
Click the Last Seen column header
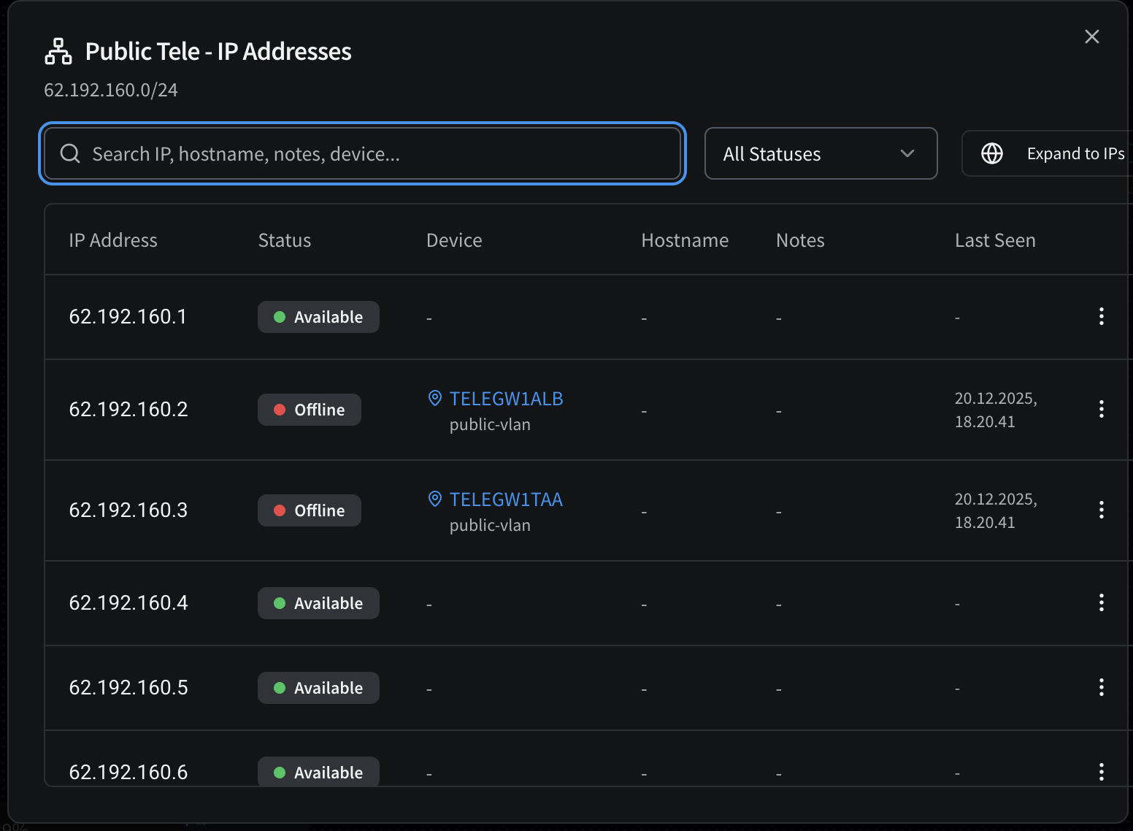point(994,240)
